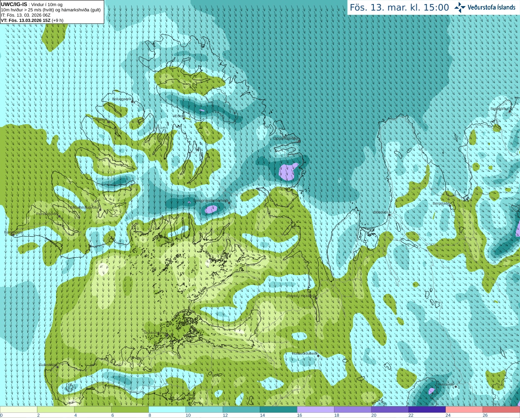This screenshot has width=520, height=418.
Task: Select the 6–8 m/s legend color swatch
Action: [x=130, y=409]
